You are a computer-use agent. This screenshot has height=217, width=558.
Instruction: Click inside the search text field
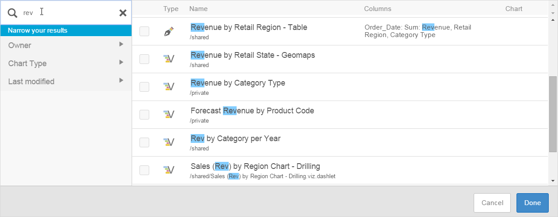(71, 13)
